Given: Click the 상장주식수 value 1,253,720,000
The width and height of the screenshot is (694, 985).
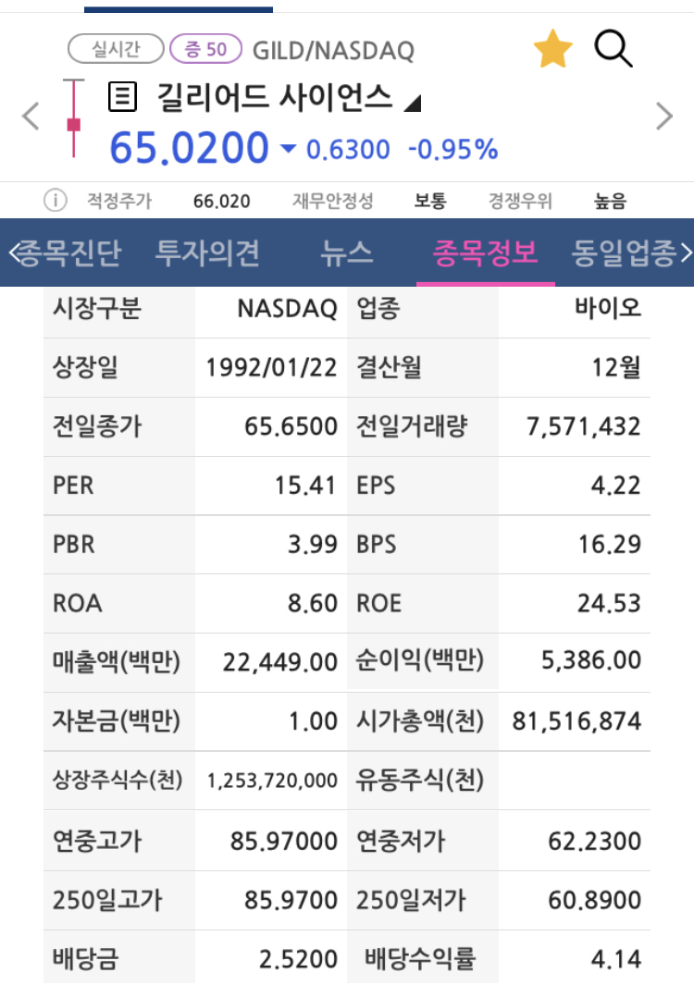Looking at the screenshot, I should (x=272, y=781).
